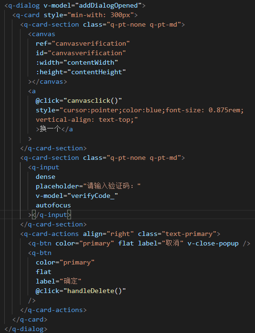
Task: Click the v-close-popup directive
Action: tap(213, 244)
